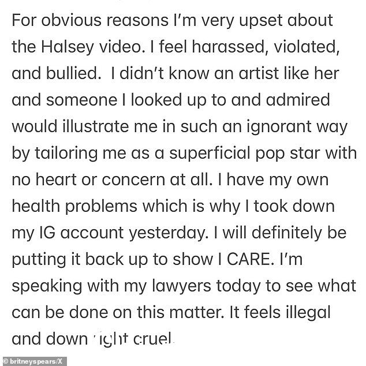The width and height of the screenshot is (366, 366).
Task: Click the word "Halsey" in the statement
Action: [68, 47]
